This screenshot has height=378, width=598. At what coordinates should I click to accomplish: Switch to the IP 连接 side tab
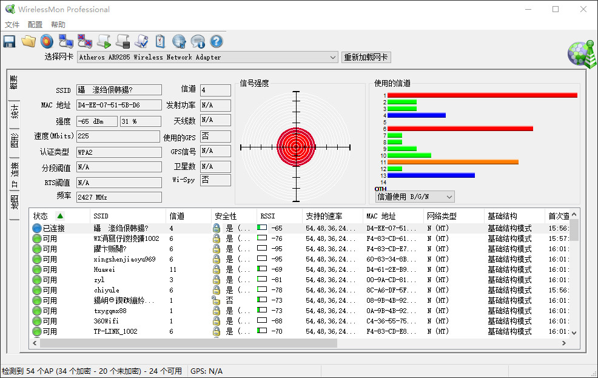14,174
